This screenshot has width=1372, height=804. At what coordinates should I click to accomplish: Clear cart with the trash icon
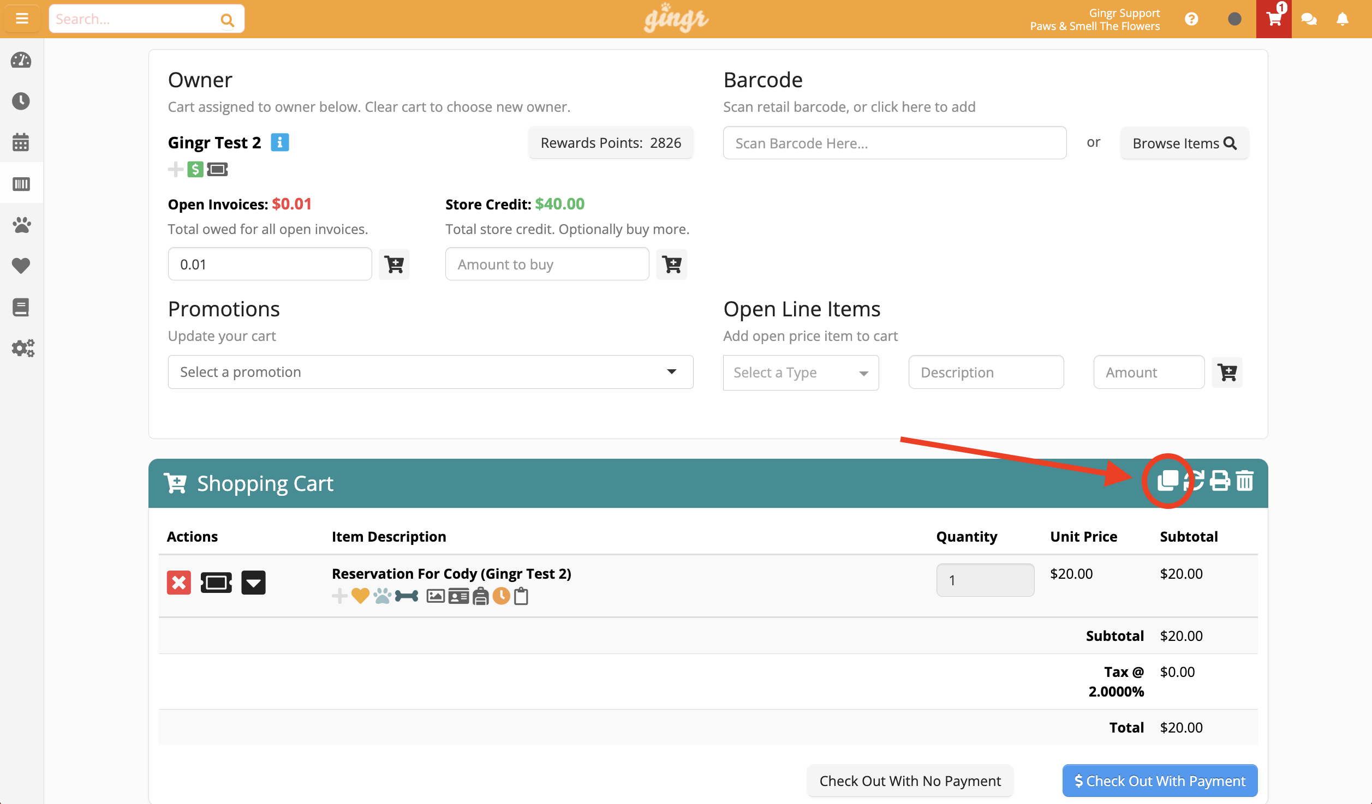pyautogui.click(x=1244, y=481)
